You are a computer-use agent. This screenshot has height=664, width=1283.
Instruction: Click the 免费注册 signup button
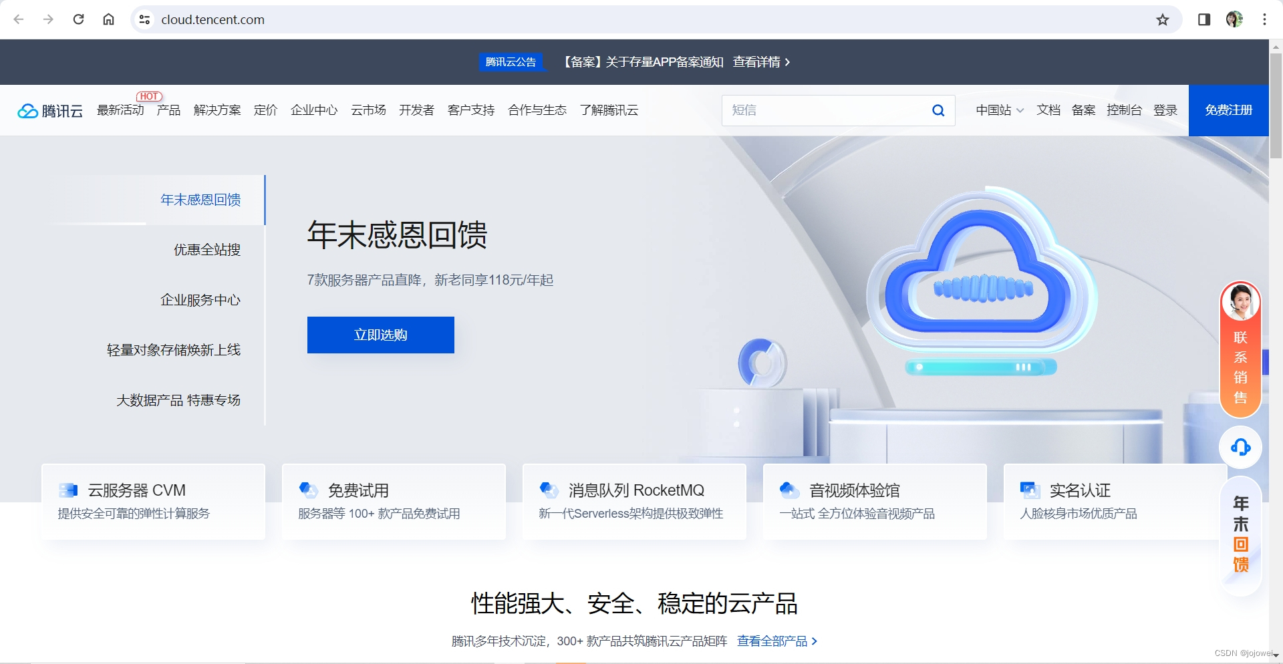pos(1228,110)
